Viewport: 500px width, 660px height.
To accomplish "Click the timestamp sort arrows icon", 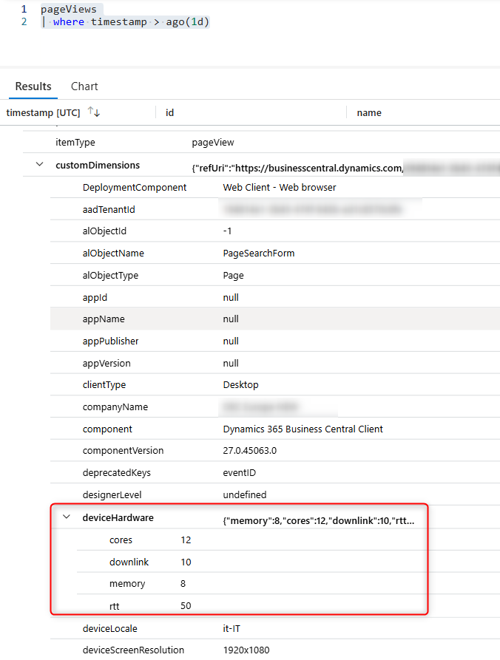I will pos(94,112).
